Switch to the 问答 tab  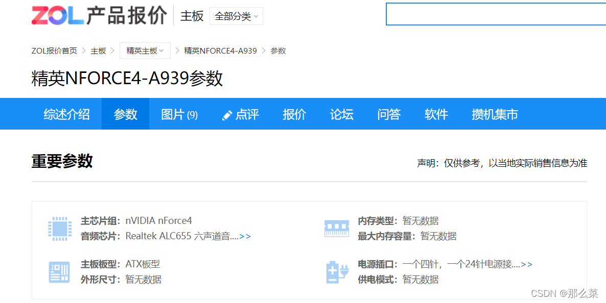(389, 114)
